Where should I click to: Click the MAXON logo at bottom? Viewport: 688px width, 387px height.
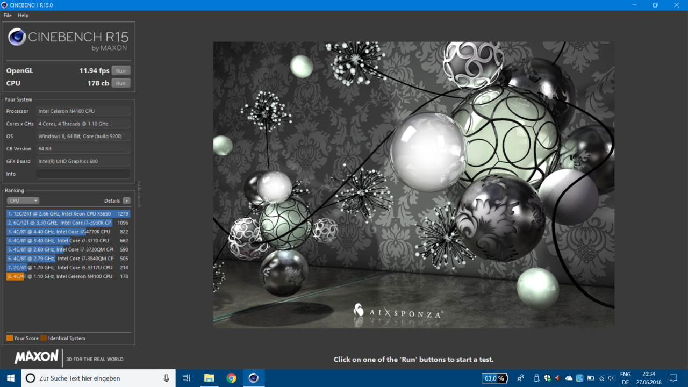pos(37,357)
